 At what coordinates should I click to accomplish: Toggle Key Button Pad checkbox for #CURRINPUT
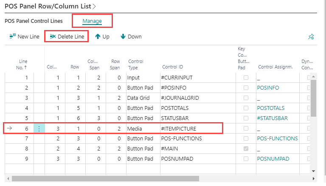click(246, 78)
